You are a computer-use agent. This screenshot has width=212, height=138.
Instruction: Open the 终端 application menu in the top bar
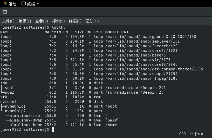point(30,4)
